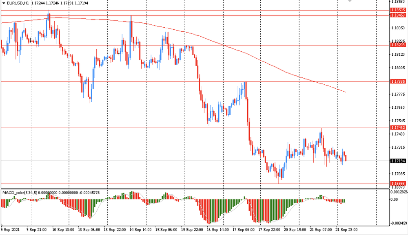Select the 1.18458 horizontal line price label

pos(398,15)
